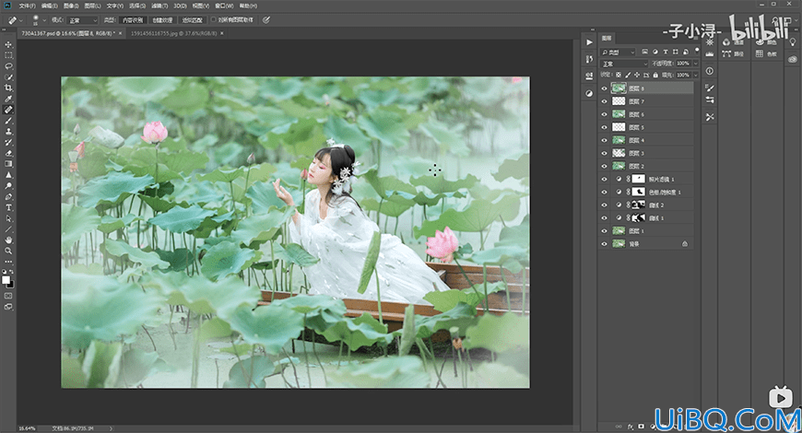
Task: Open the Learn lightbulb panel
Action: click(x=792, y=42)
